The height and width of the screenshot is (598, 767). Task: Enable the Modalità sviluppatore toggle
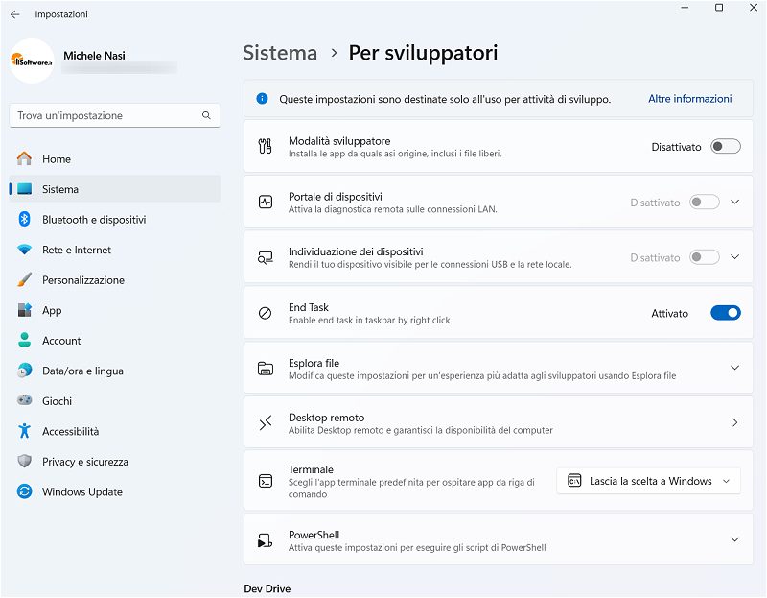pyautogui.click(x=725, y=147)
